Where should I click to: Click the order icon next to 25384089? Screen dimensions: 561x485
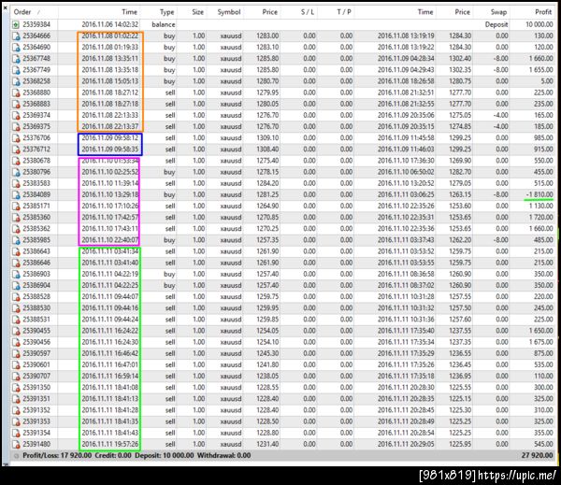(x=16, y=195)
